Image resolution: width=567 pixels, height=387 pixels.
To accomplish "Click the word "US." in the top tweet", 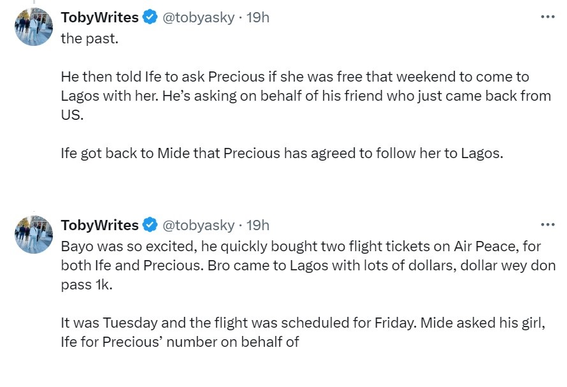I will click(72, 115).
